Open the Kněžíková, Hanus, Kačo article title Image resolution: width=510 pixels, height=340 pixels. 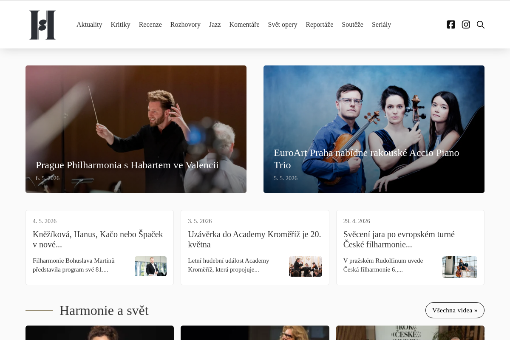point(98,239)
